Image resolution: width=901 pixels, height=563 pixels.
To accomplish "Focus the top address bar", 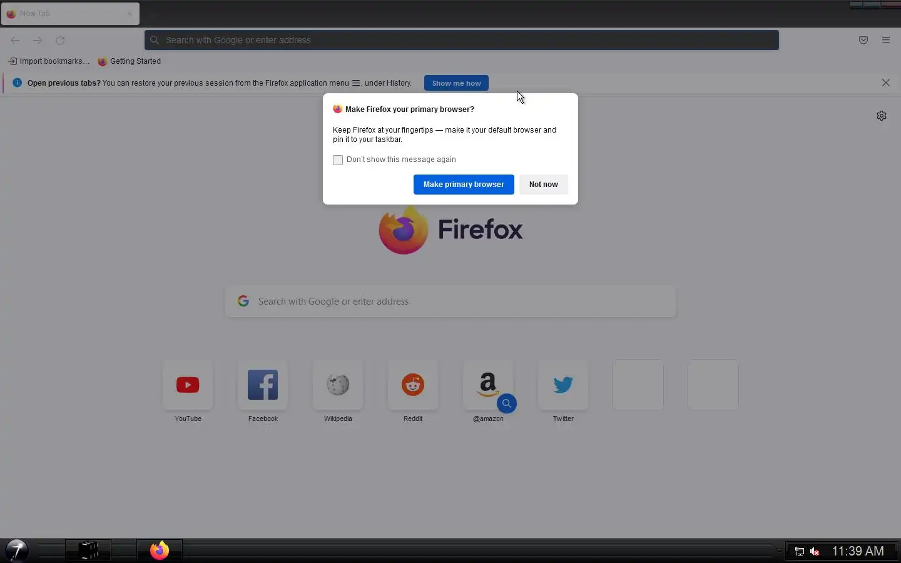I will click(x=462, y=40).
